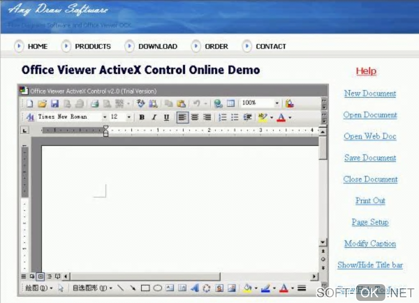Open the Draw (绘图) menu

point(39,288)
